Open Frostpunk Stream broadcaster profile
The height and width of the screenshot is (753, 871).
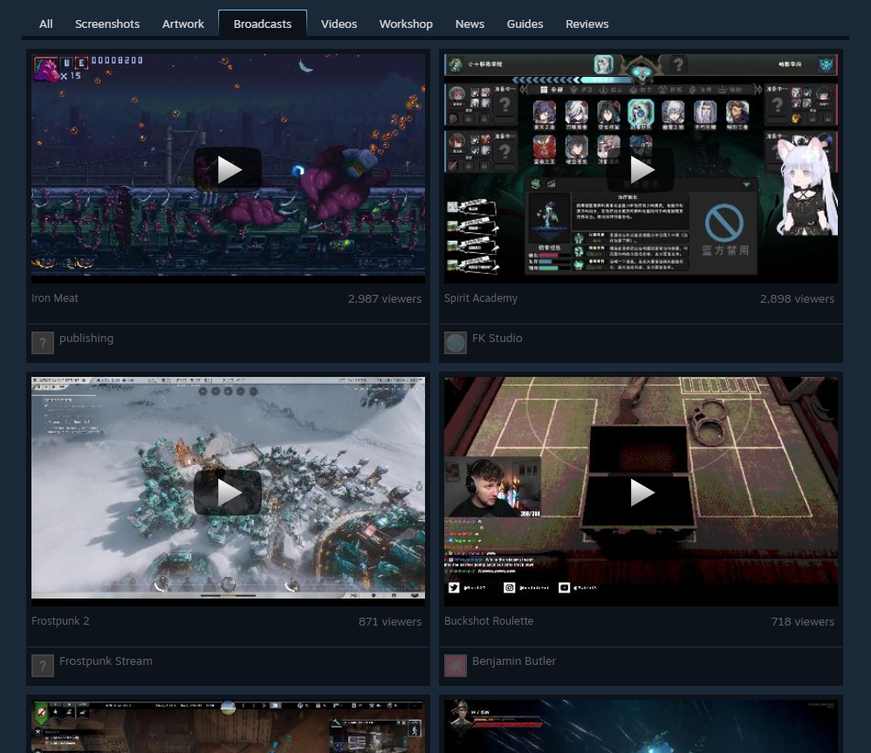(x=106, y=661)
